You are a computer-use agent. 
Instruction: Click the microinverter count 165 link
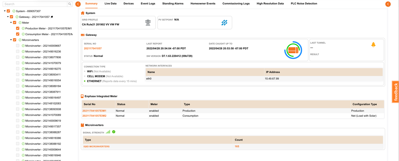click(x=237, y=147)
